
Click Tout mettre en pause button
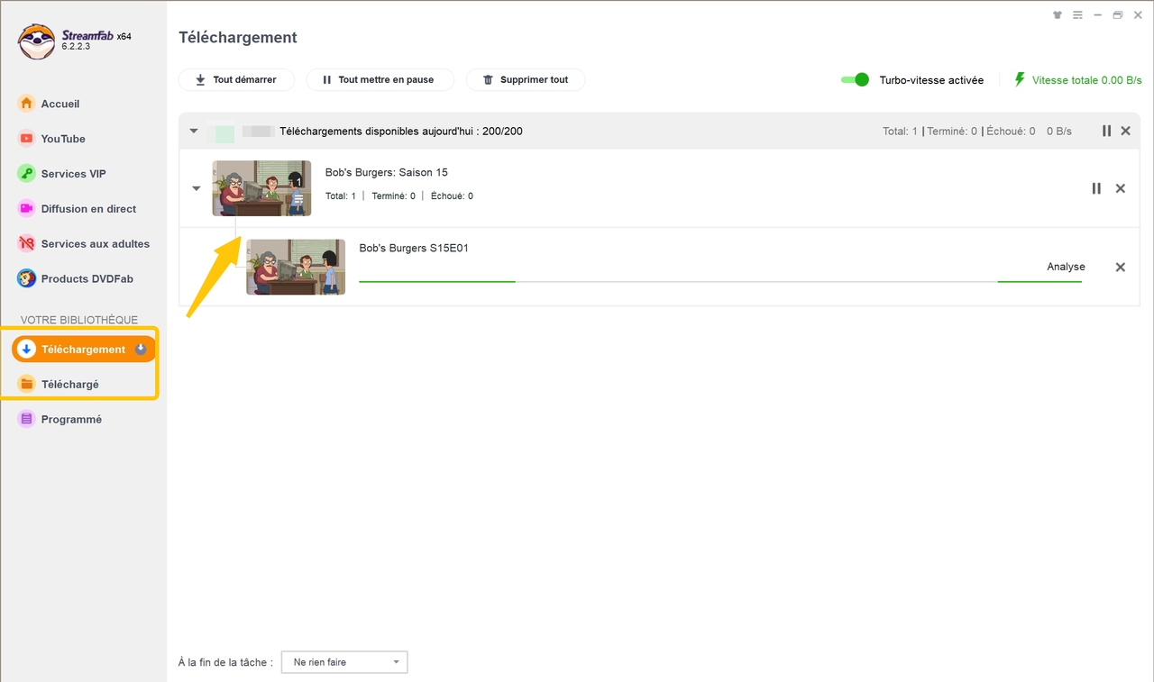(x=380, y=80)
